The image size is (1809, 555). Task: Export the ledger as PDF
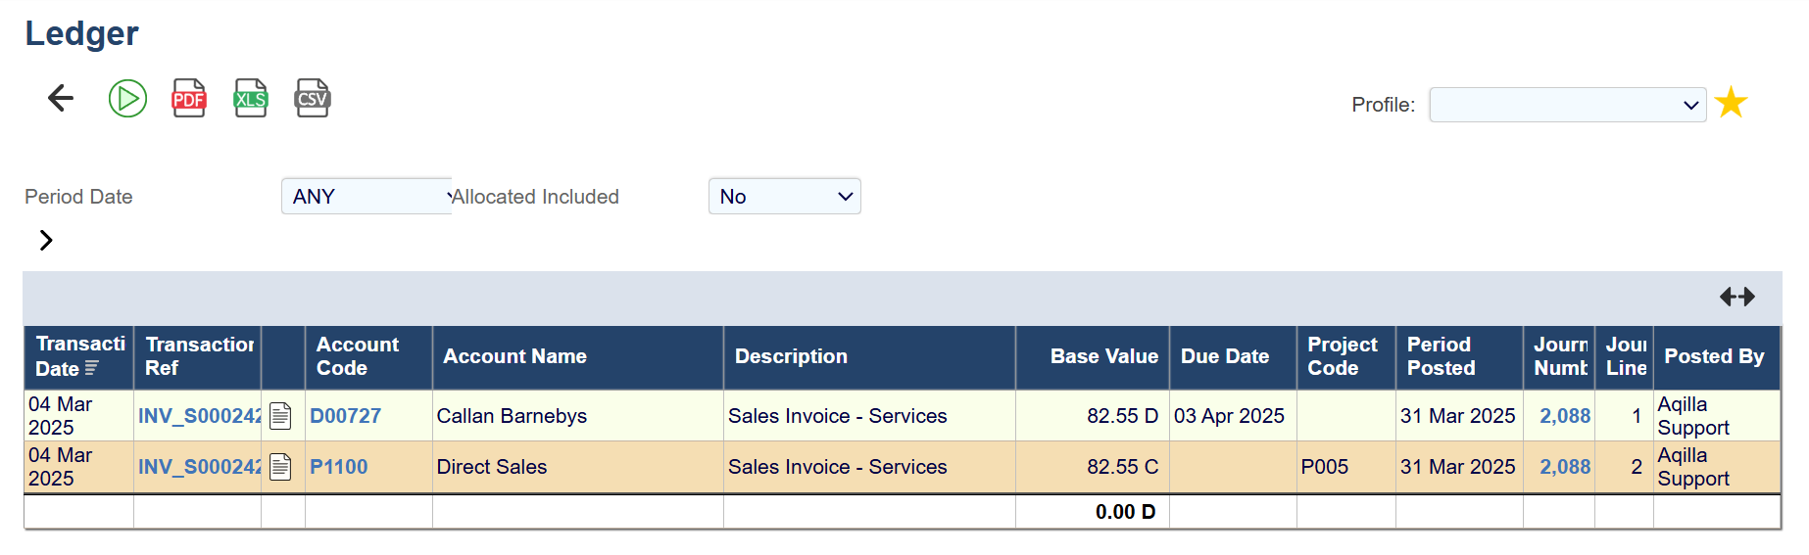click(x=189, y=98)
